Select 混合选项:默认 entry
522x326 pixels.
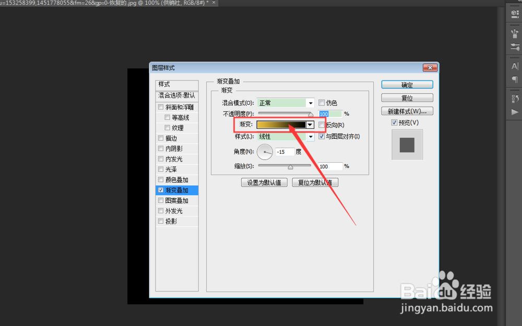coord(177,96)
